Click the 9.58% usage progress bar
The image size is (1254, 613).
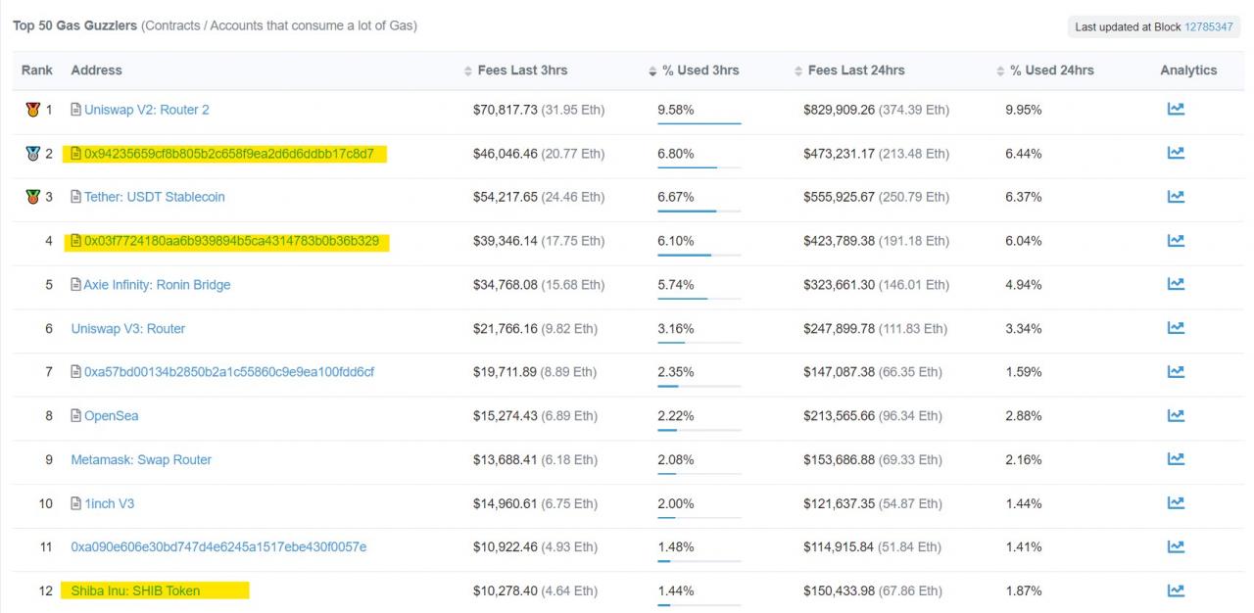pyautogui.click(x=699, y=123)
